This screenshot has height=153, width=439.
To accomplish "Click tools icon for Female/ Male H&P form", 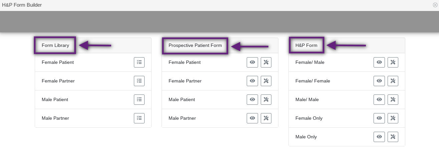I will click(393, 62).
